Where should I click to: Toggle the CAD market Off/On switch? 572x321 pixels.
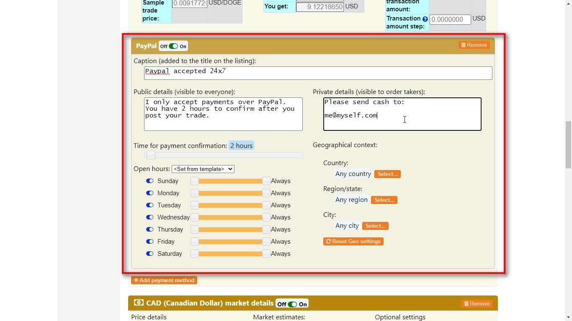point(292,304)
